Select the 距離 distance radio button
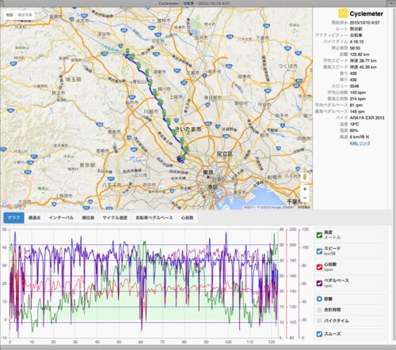The image size is (396, 350). click(319, 299)
